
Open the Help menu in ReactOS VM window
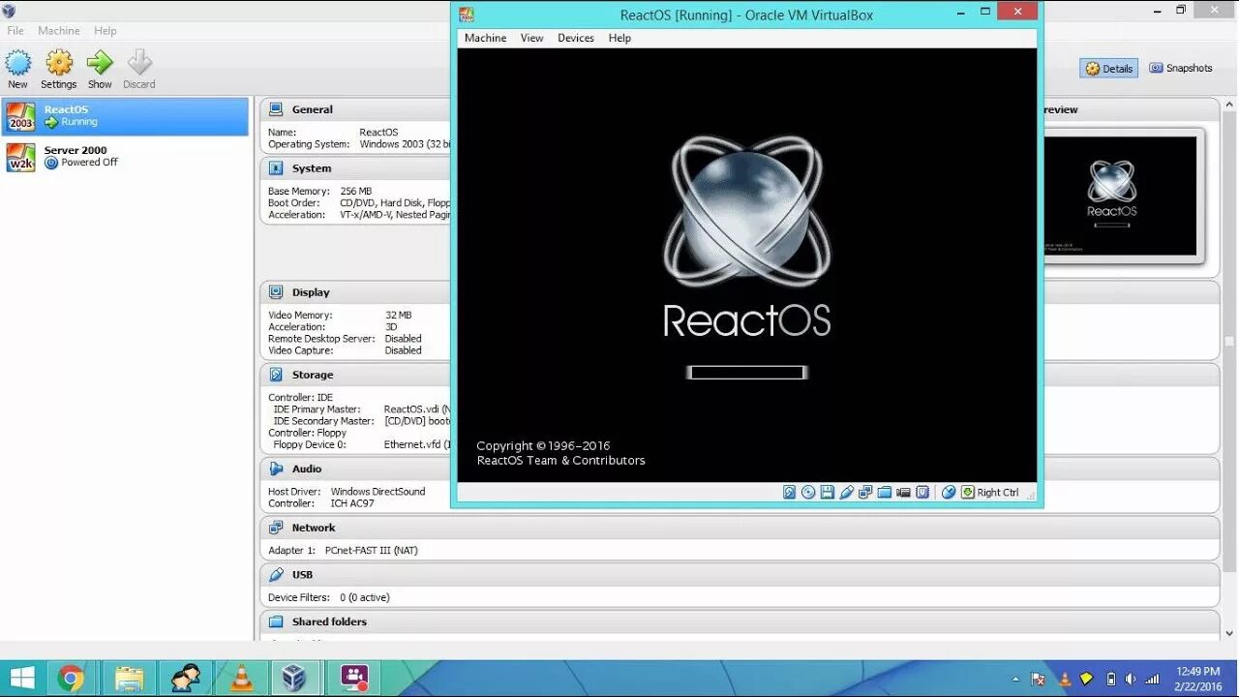point(619,38)
